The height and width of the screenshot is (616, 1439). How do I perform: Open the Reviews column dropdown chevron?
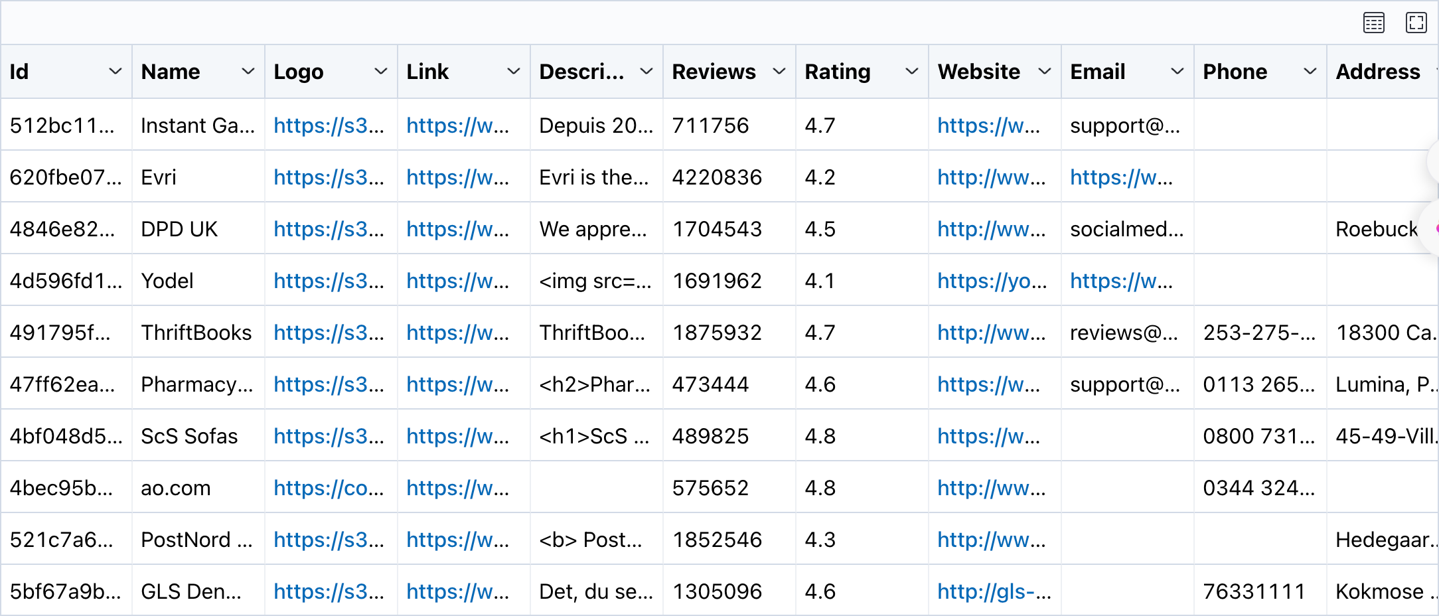pos(779,72)
